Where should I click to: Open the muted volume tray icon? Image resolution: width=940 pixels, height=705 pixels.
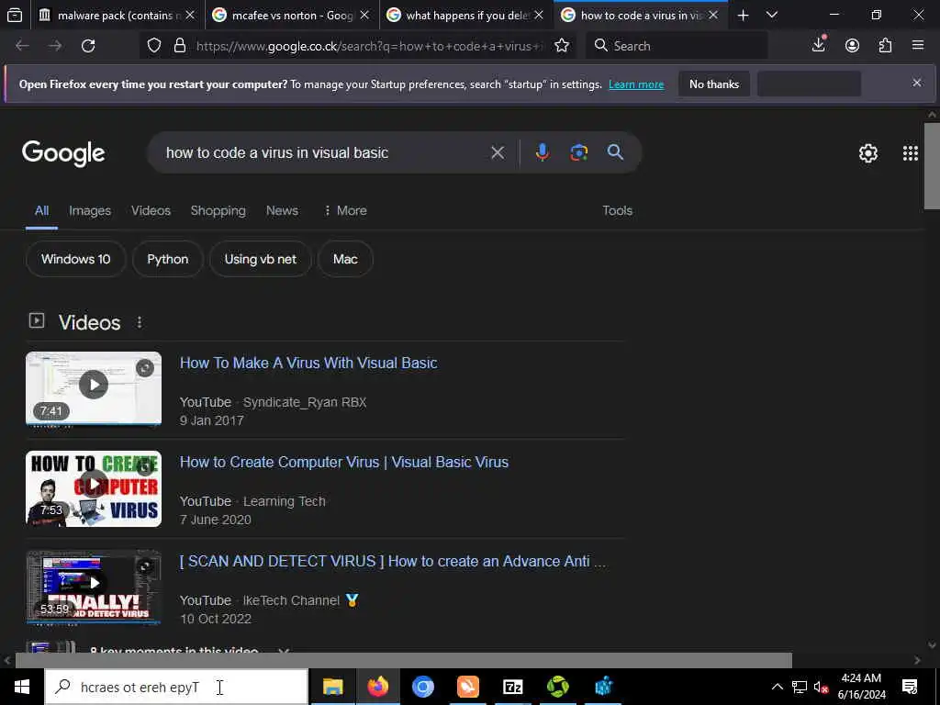pos(821,687)
